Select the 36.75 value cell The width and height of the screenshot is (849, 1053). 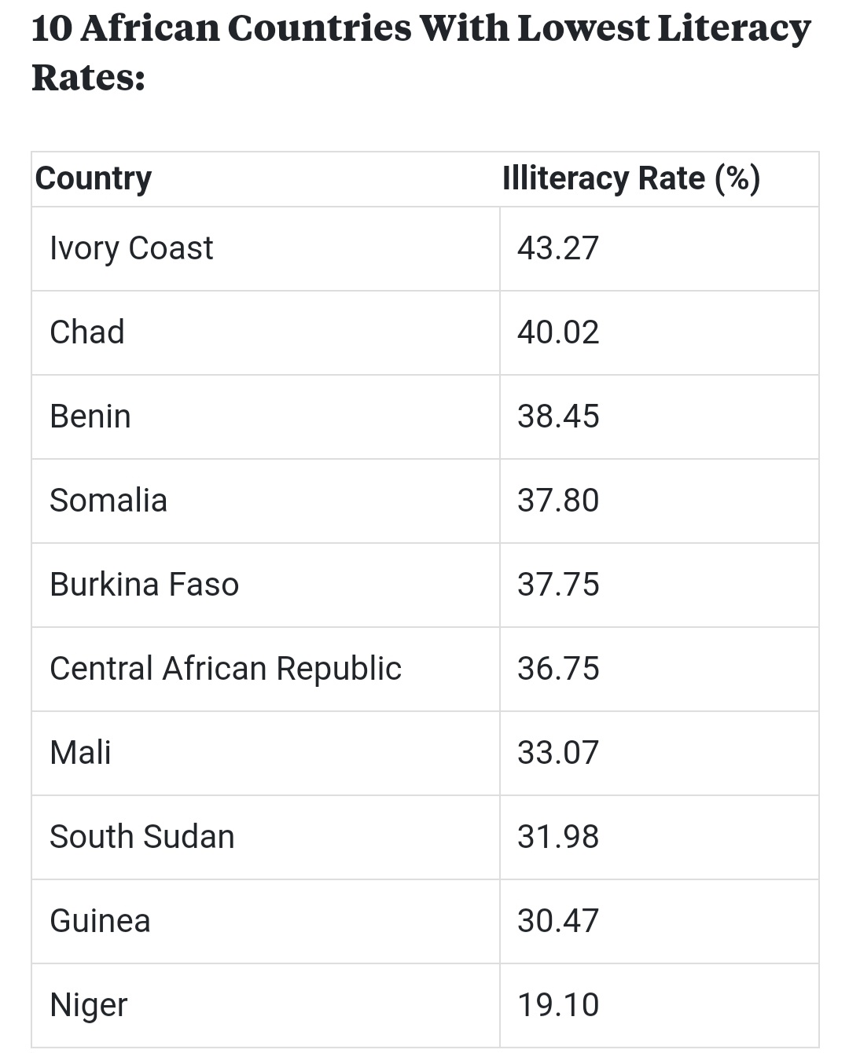(558, 669)
